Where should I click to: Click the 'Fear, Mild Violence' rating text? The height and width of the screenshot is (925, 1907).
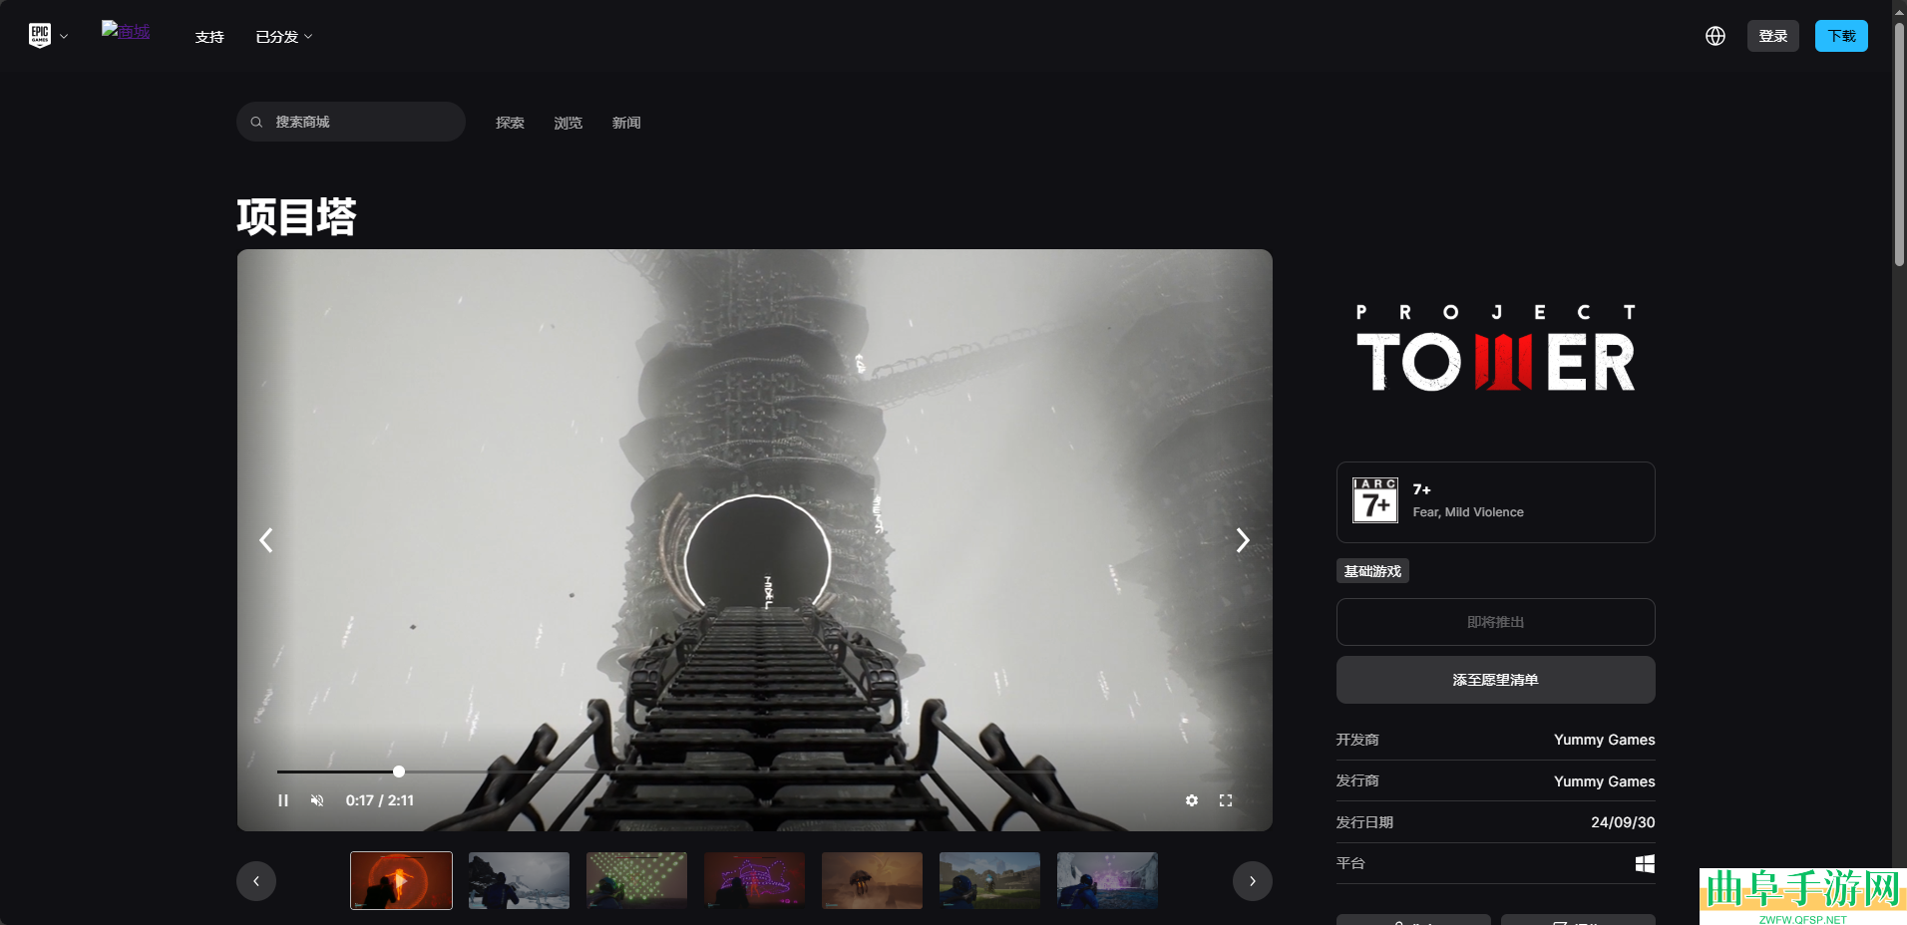coord(1468,512)
